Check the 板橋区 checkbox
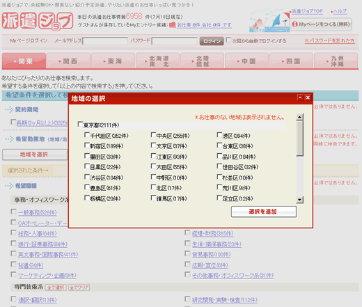The width and height of the screenshot is (362, 307). tap(87, 198)
